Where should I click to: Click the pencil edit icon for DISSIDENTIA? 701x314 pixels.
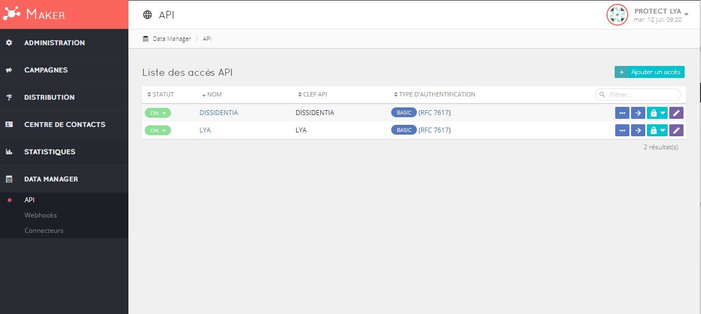click(676, 113)
